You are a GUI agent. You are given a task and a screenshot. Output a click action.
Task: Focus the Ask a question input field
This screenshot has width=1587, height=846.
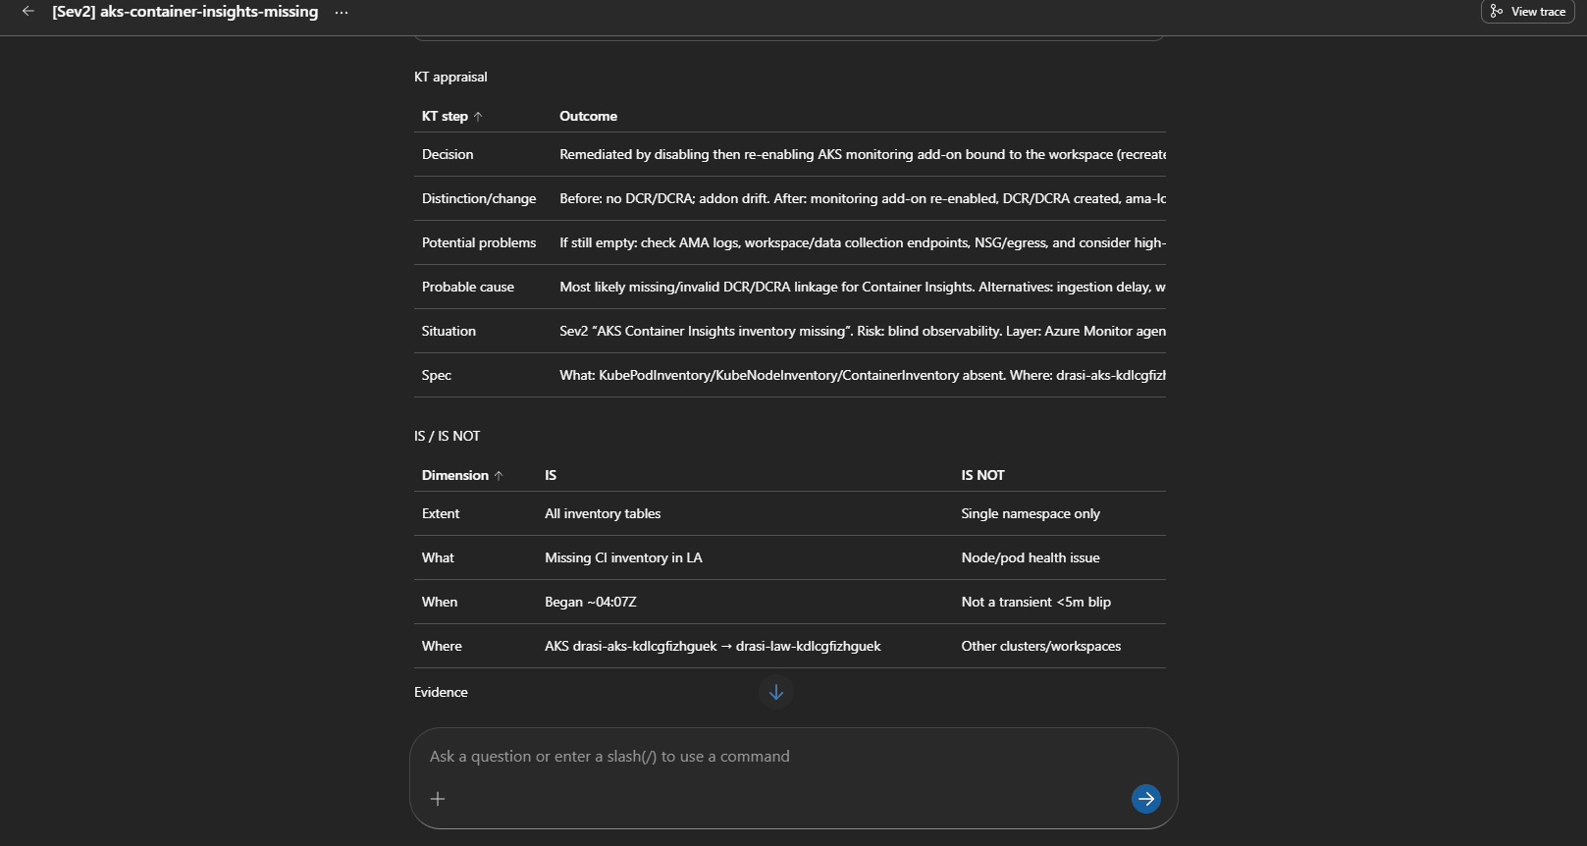coord(793,757)
